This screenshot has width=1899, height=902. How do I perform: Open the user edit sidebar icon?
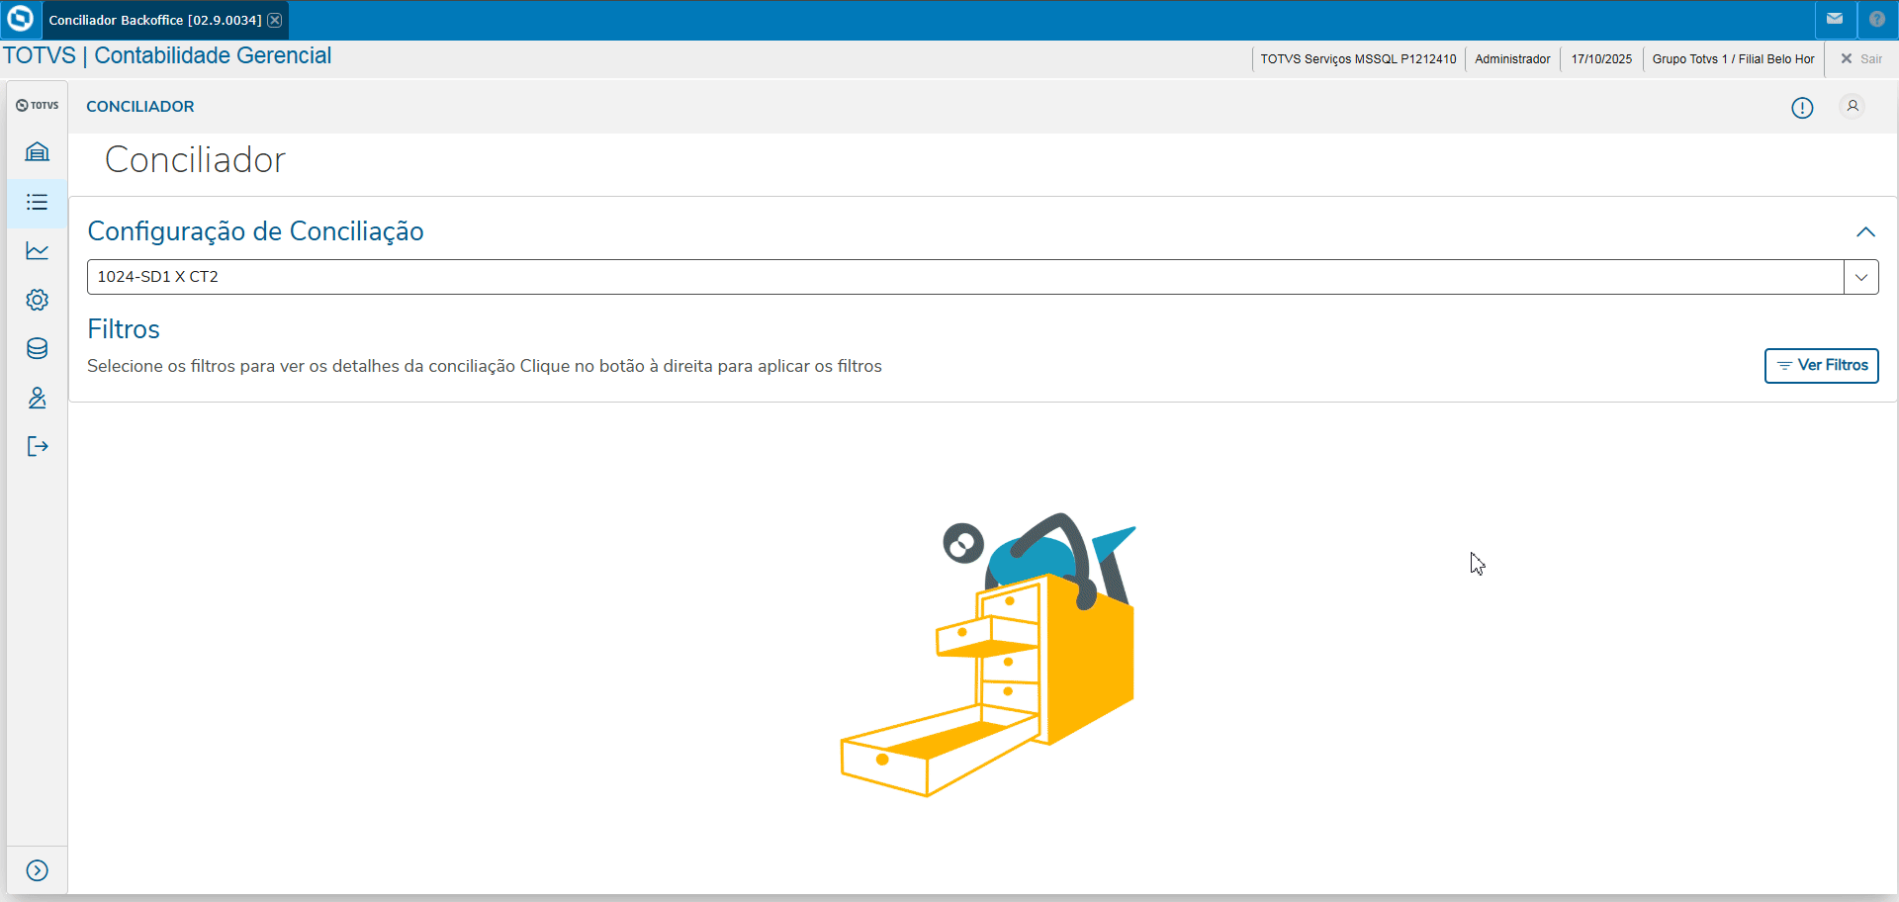click(38, 398)
